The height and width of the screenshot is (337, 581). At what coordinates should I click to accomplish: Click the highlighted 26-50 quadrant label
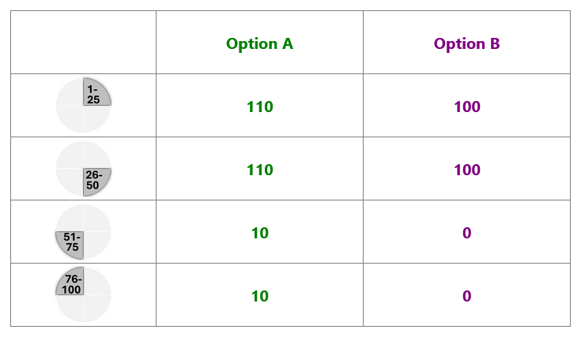tap(94, 180)
